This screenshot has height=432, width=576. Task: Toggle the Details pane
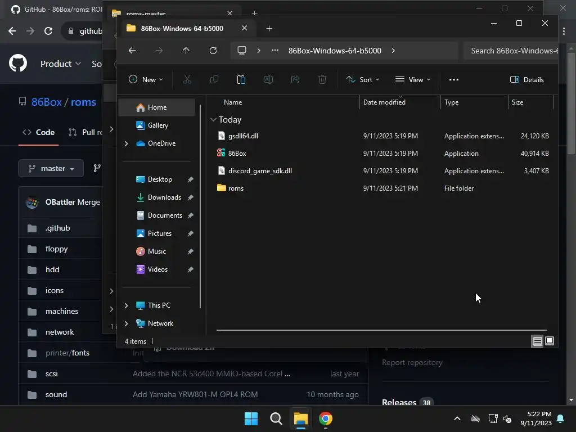coord(526,79)
